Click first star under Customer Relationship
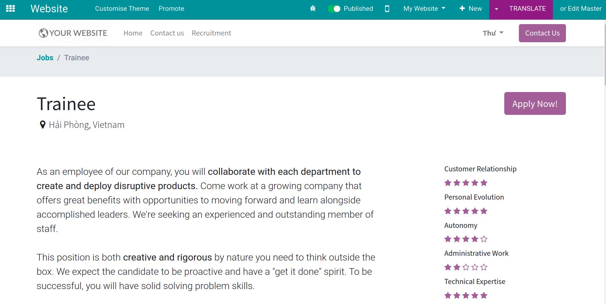Viewport: 606px width, 304px height. 448,183
